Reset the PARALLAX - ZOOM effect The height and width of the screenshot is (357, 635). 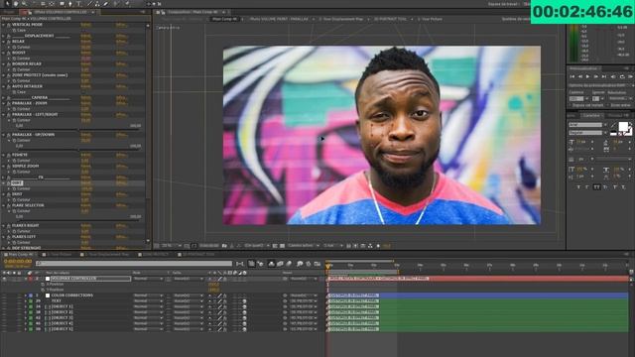pos(85,103)
